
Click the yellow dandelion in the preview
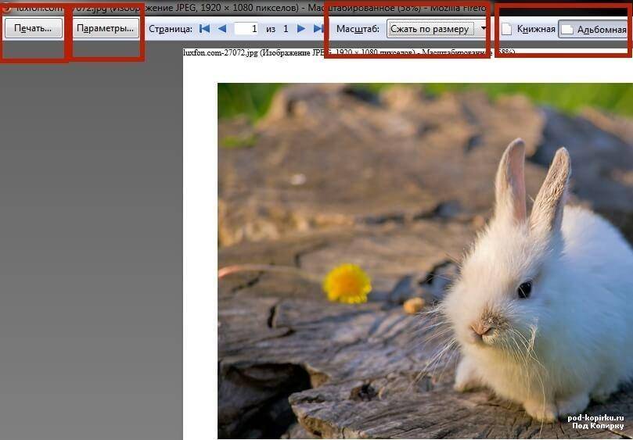coord(347,283)
